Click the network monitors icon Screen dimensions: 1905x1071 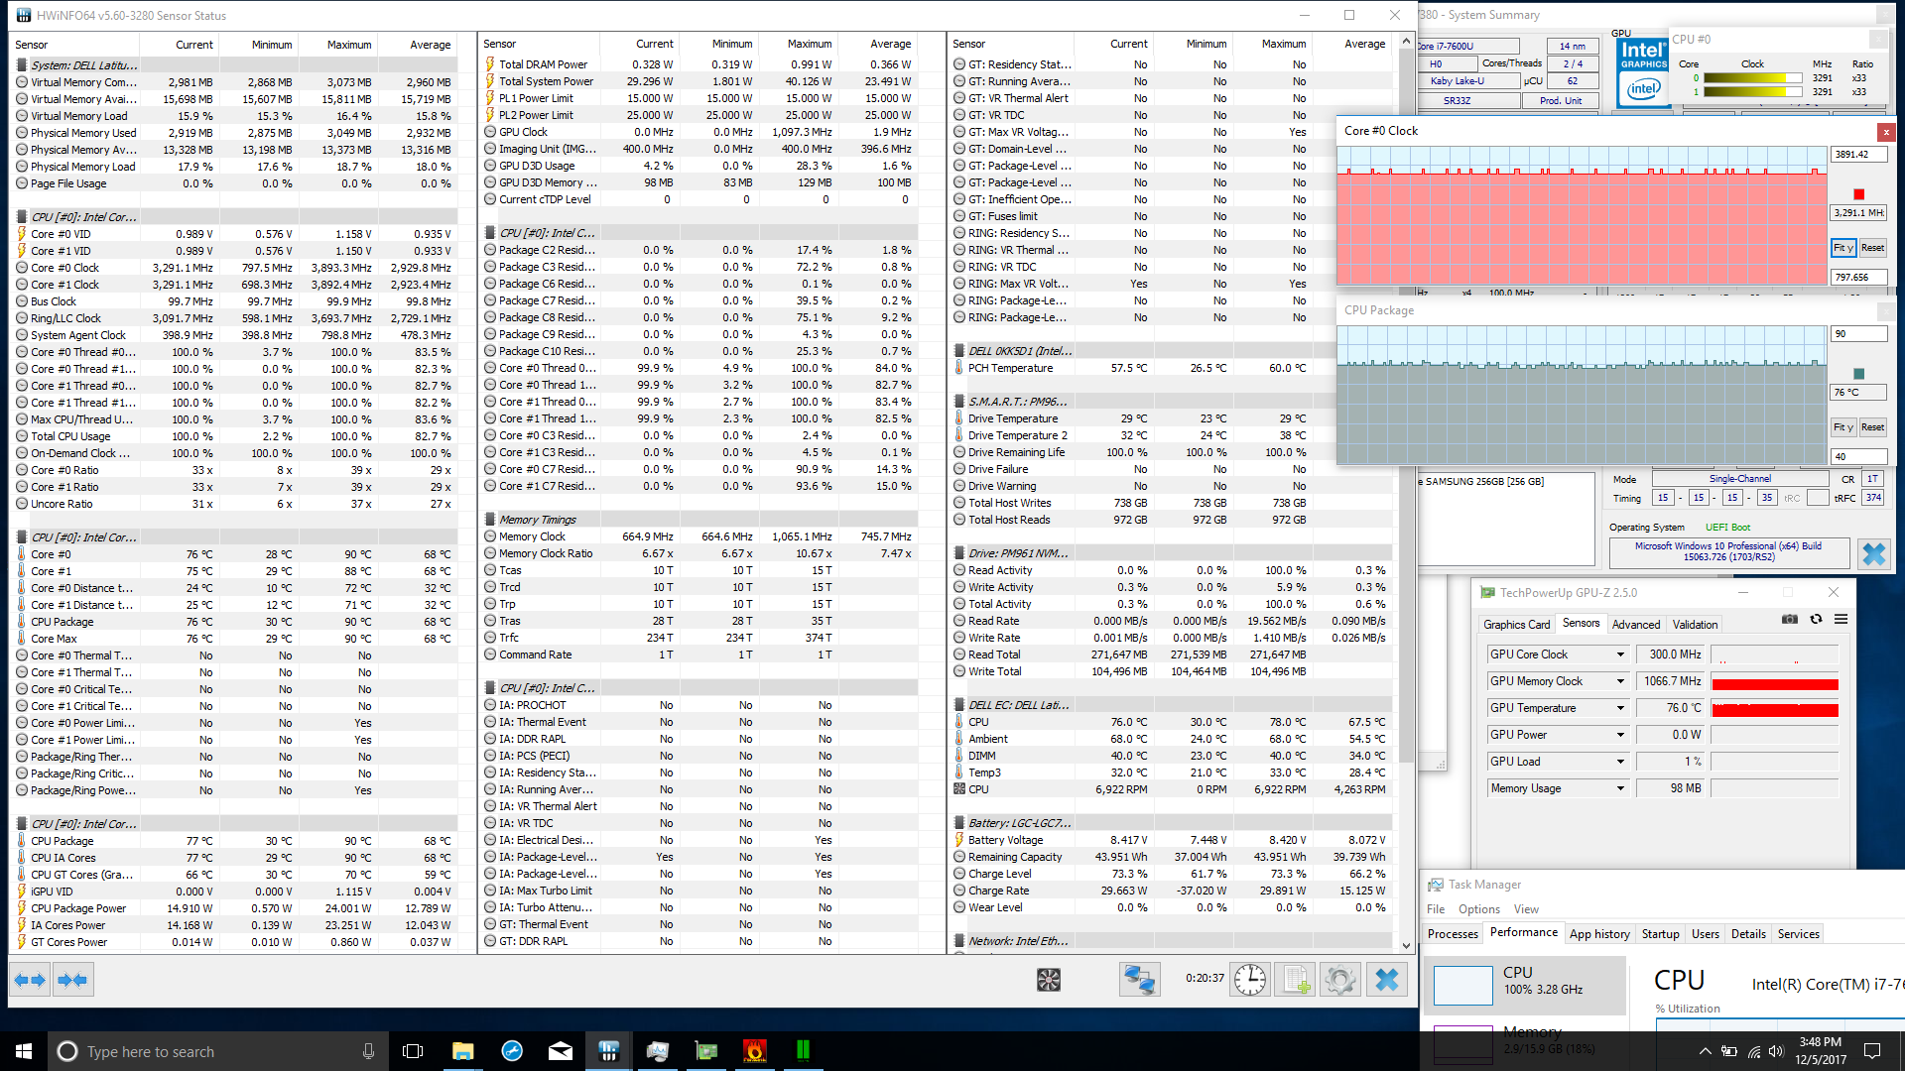(x=1139, y=981)
